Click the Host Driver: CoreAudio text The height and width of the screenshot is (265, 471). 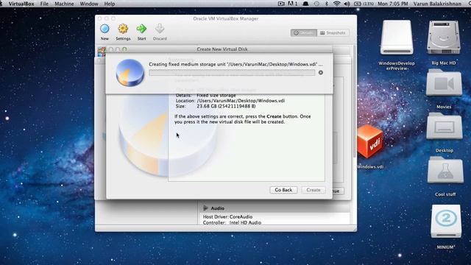(x=227, y=216)
